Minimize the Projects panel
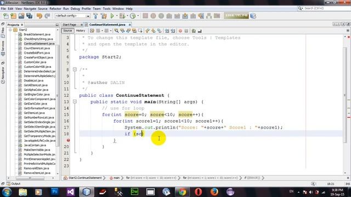 point(57,25)
